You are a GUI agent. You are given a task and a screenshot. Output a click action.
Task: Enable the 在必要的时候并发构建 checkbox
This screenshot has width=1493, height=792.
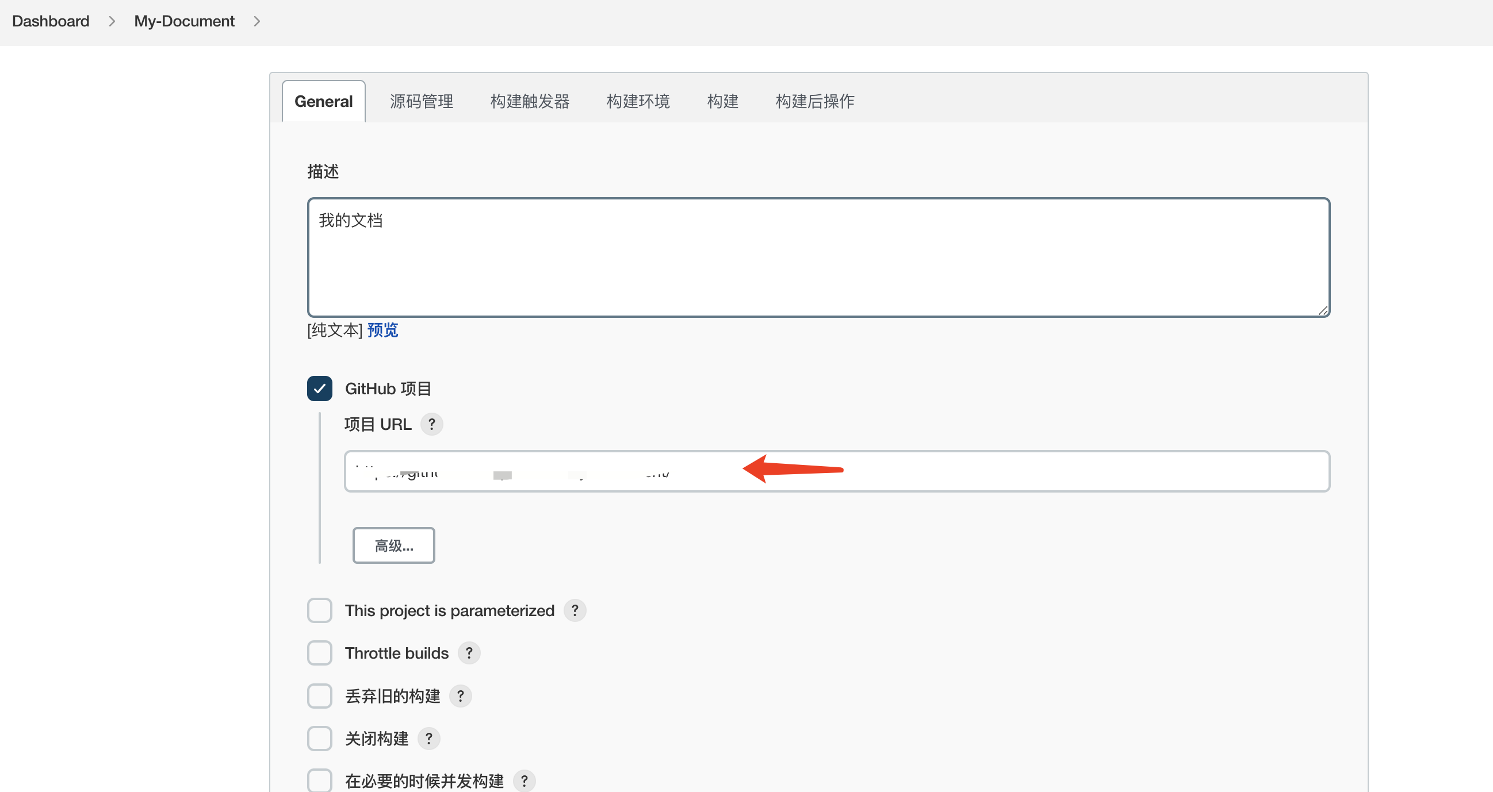coord(319,781)
